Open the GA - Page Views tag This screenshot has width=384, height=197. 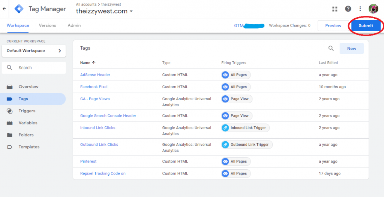tap(95, 99)
